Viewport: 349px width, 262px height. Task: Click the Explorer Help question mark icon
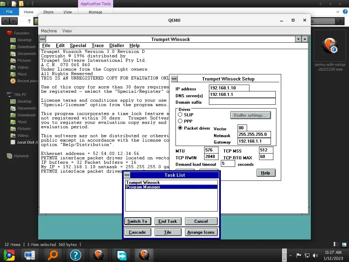[345, 12]
